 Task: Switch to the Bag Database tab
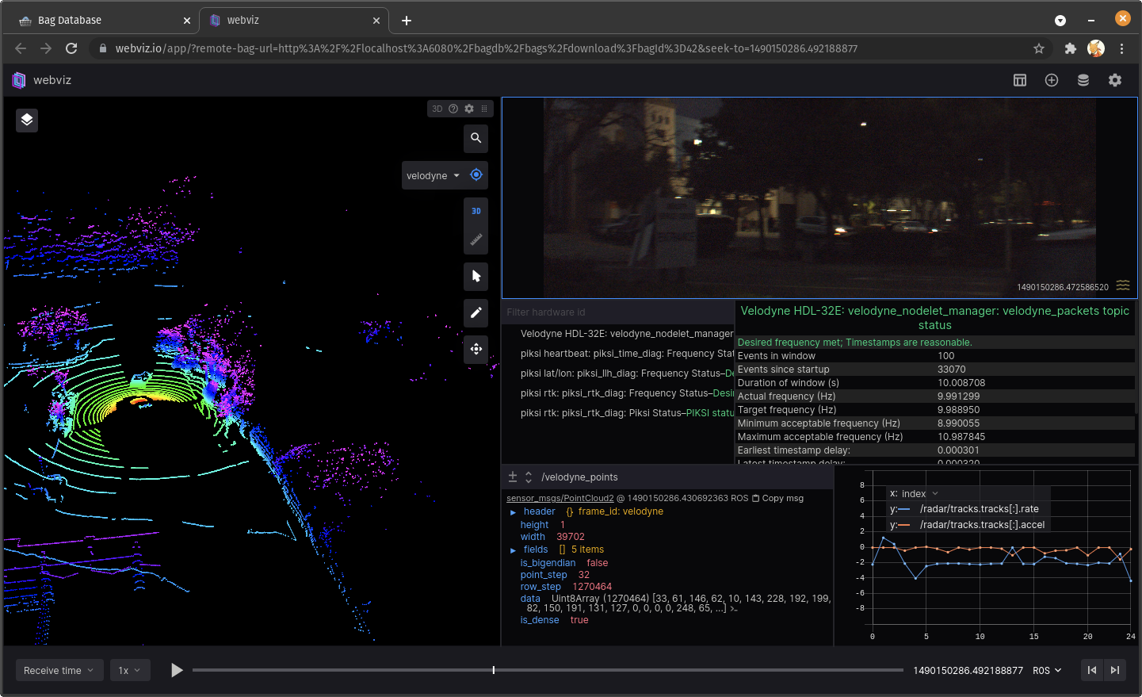105,21
